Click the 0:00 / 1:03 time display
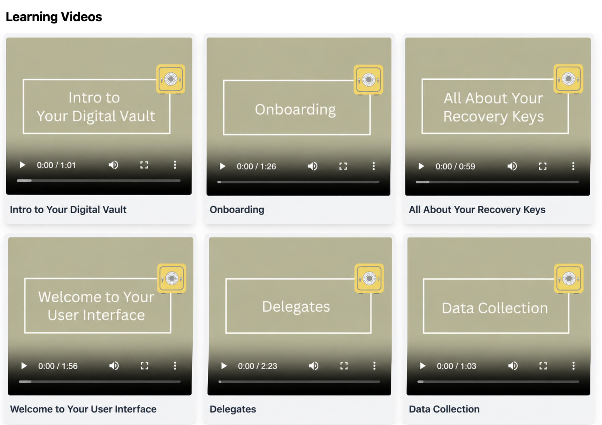 (456, 366)
